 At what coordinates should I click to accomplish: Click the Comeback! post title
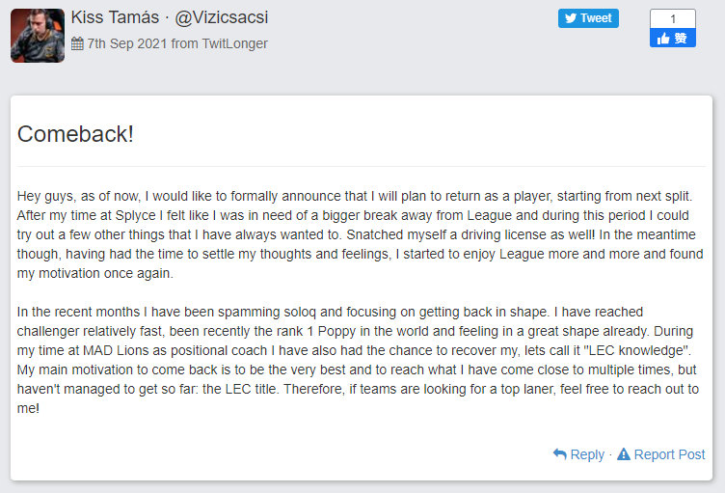(x=75, y=134)
